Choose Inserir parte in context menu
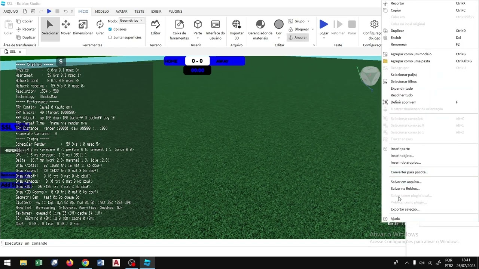Image resolution: width=479 pixels, height=269 pixels. click(x=430, y=149)
